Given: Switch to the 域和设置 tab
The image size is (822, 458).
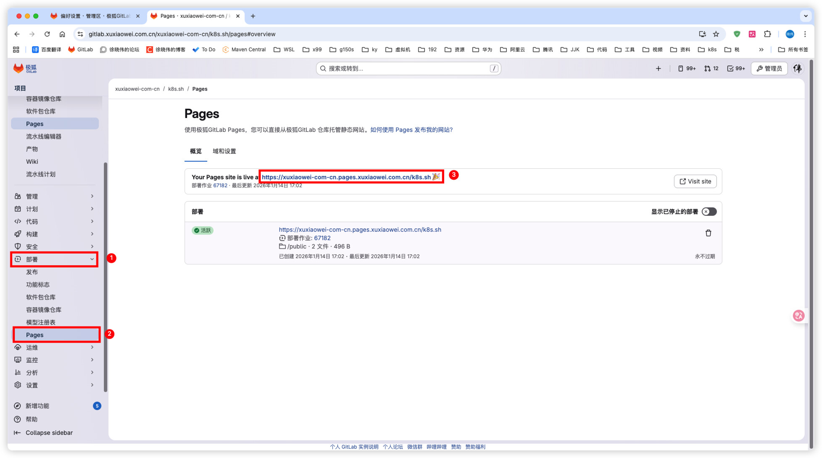Looking at the screenshot, I should (x=224, y=151).
